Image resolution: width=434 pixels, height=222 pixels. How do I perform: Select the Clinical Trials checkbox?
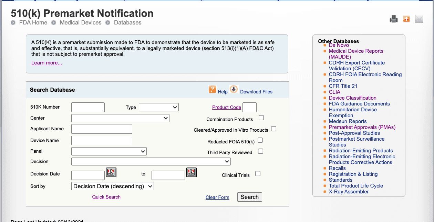tap(258, 174)
